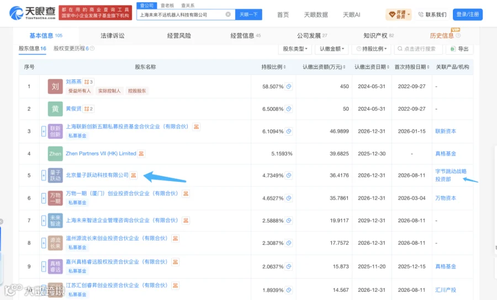Image resolution: width=497 pixels, height=300 pixels.
Task: Switch to 经营信息 tab
Action: (246, 36)
